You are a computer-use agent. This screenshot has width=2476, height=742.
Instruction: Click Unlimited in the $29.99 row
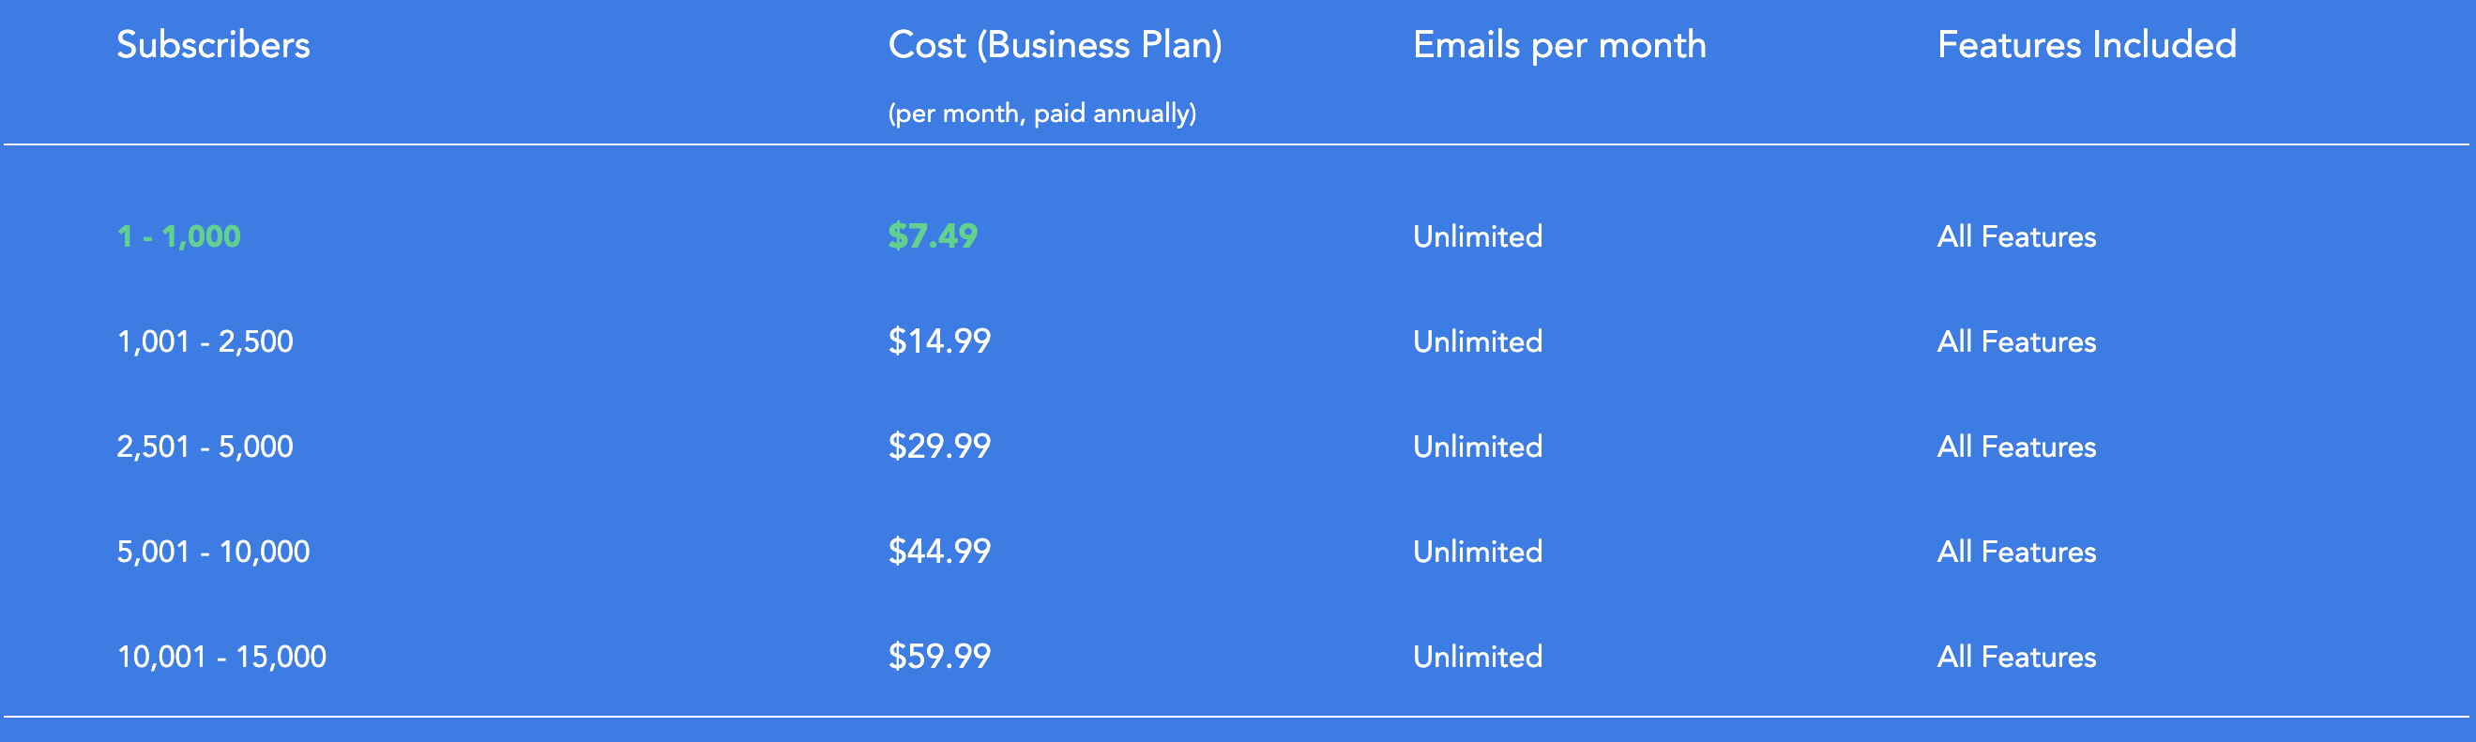click(x=1478, y=446)
